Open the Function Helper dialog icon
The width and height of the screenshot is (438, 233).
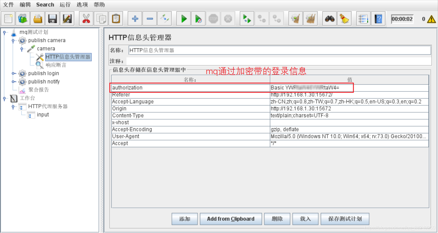pyautogui.click(x=363, y=18)
